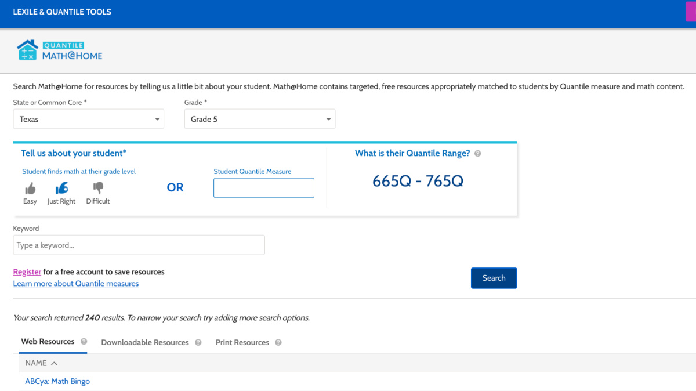Open the Grade dropdown showing Grade 5
Image resolution: width=696 pixels, height=391 pixels.
(x=260, y=119)
